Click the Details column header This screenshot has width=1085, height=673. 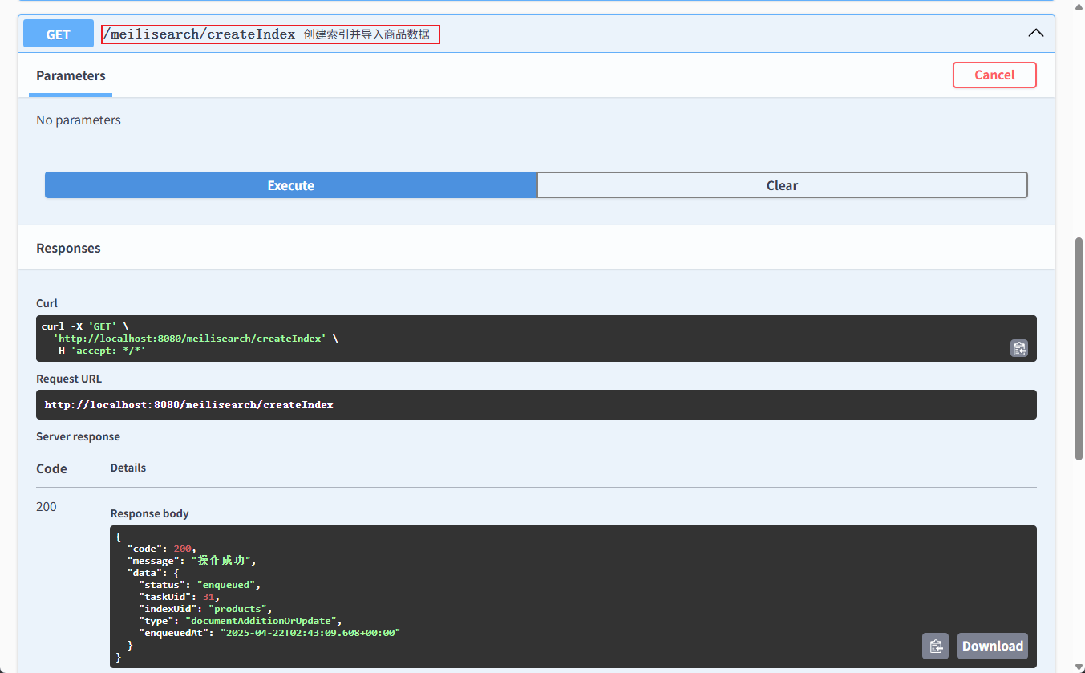point(128,468)
